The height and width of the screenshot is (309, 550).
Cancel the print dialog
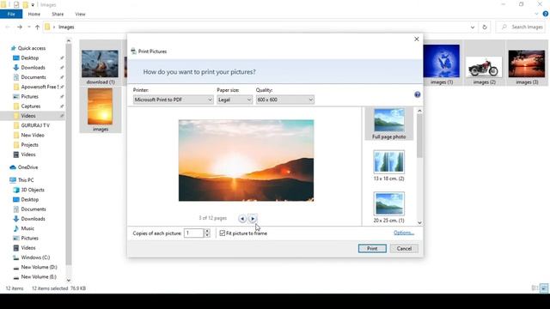404,248
